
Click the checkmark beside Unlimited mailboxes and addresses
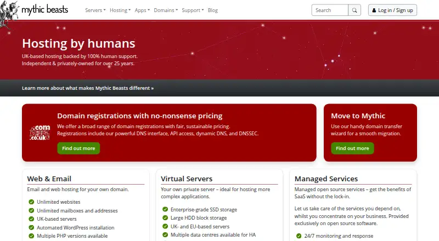tap(31, 210)
